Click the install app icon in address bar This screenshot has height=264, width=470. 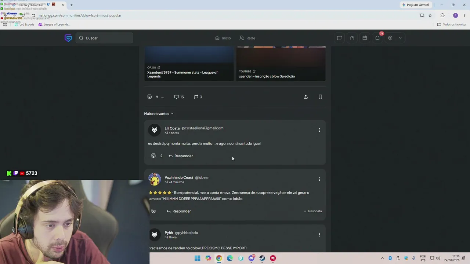pyautogui.click(x=422, y=15)
